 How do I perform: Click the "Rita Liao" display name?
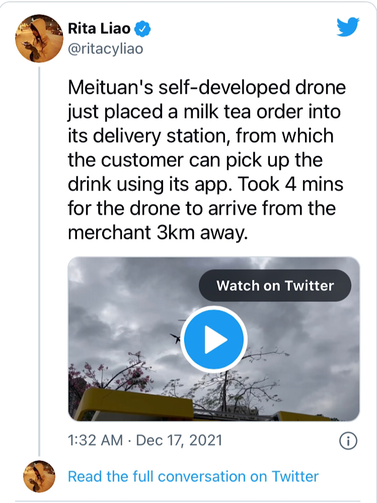pos(99,29)
